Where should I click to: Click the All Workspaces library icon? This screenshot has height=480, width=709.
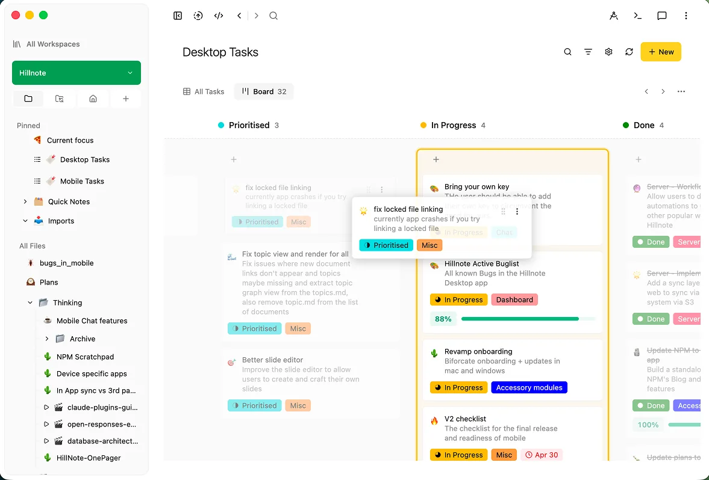click(x=17, y=45)
